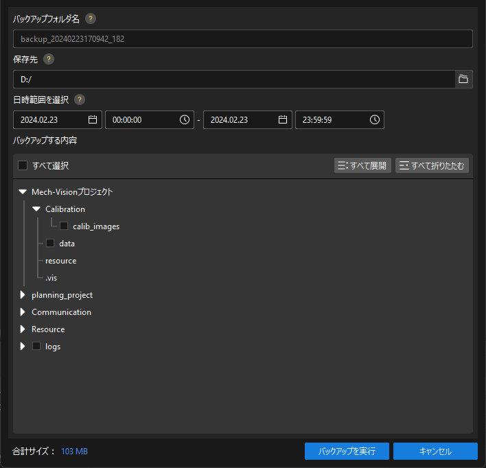Open calendar picker for start date
The image size is (486, 468).
[x=93, y=119]
